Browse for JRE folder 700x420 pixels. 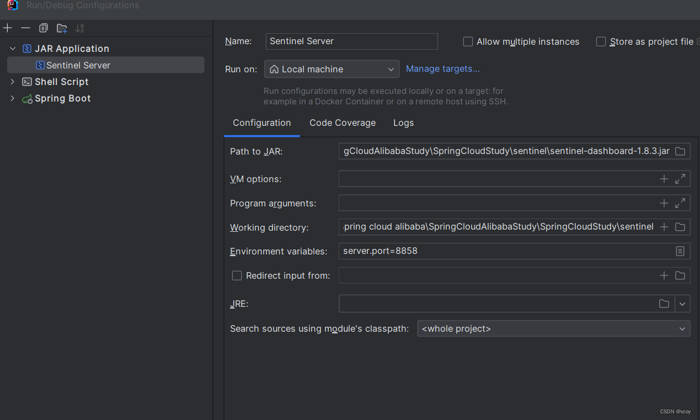(x=664, y=304)
